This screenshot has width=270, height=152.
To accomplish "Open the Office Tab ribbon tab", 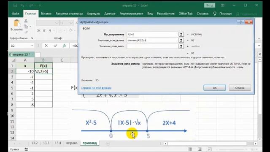I will [x=186, y=14].
